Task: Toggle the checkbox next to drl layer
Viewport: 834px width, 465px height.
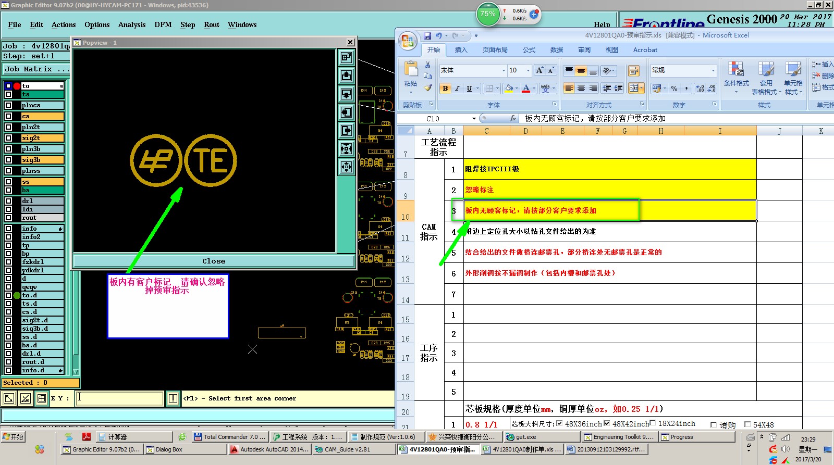Action: 8,201
